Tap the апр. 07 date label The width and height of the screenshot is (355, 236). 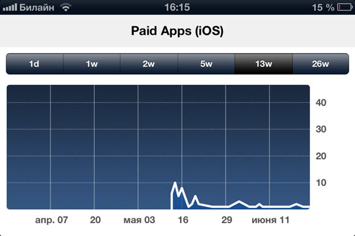[x=51, y=220]
